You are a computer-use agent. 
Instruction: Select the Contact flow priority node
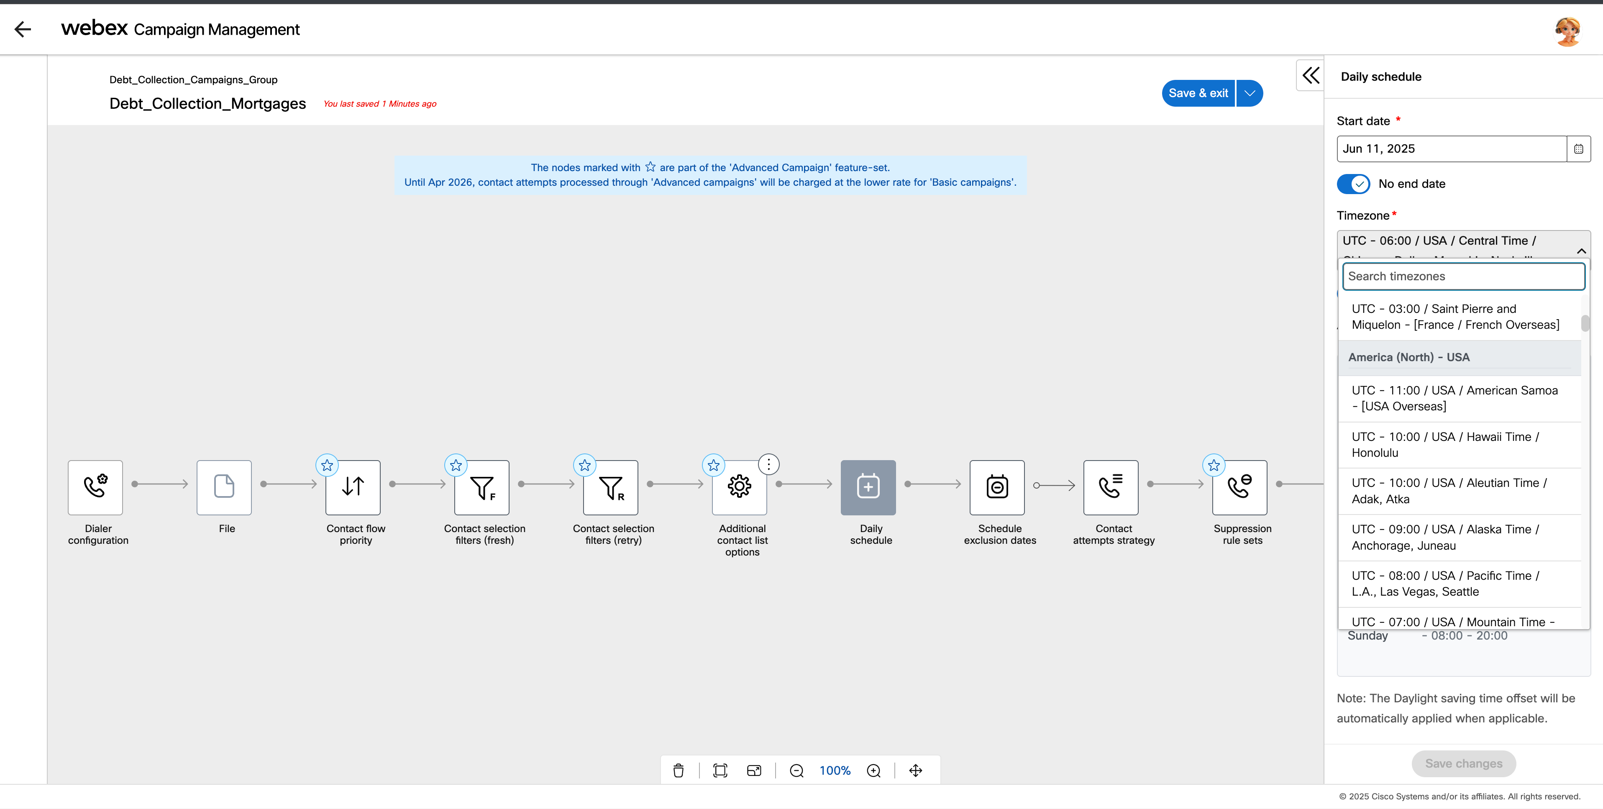353,486
